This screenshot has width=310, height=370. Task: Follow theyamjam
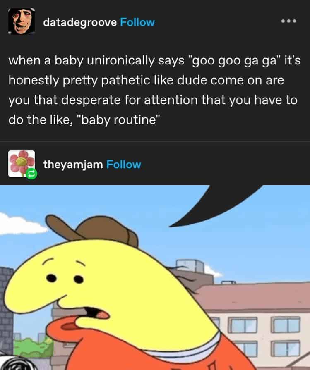[x=124, y=165]
